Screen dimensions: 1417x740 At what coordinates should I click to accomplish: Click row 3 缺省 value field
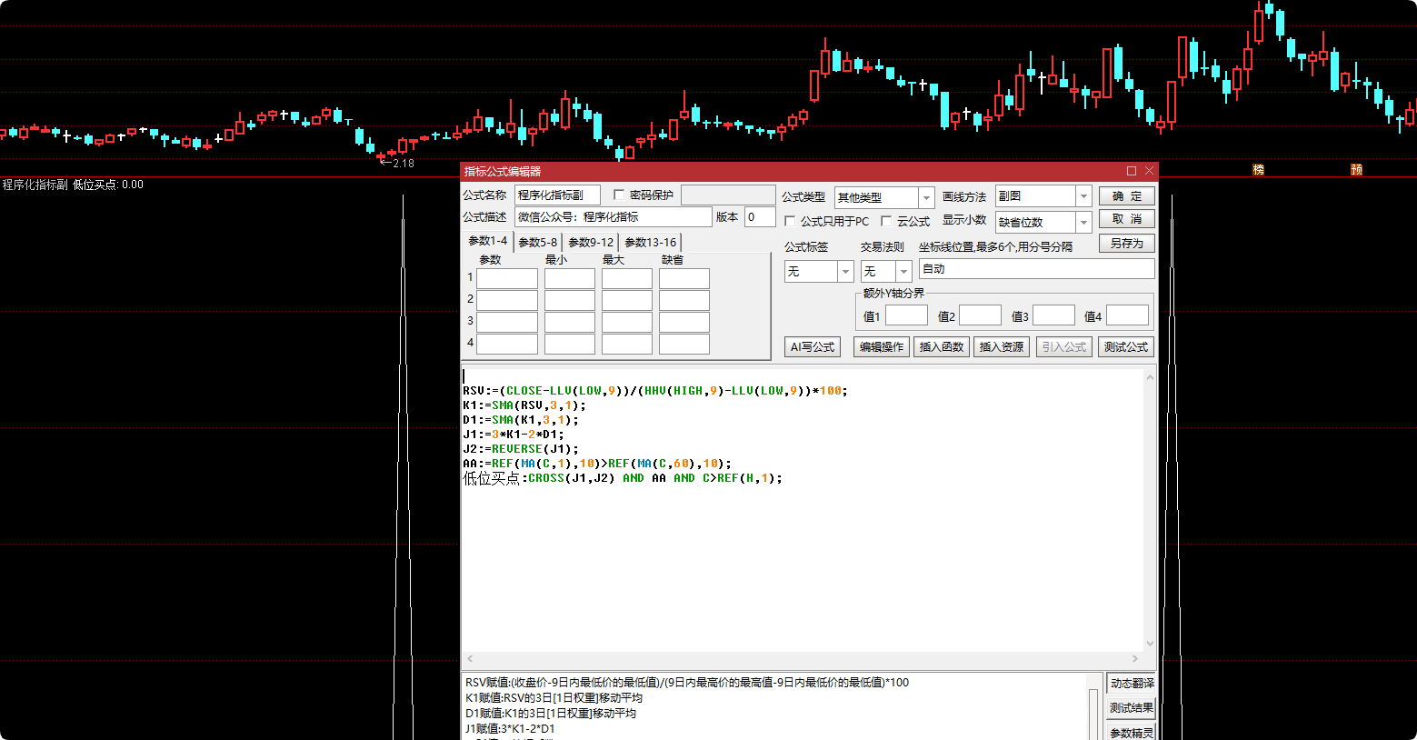[x=684, y=322]
